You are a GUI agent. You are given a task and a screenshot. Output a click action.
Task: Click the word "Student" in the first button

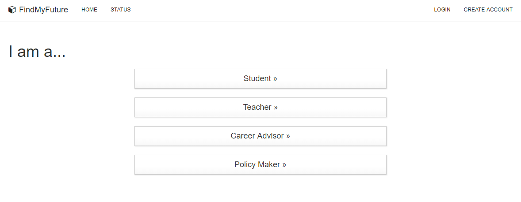(x=257, y=79)
